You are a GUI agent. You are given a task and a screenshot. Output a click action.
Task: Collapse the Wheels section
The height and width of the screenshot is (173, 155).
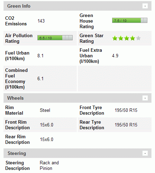[145, 98]
